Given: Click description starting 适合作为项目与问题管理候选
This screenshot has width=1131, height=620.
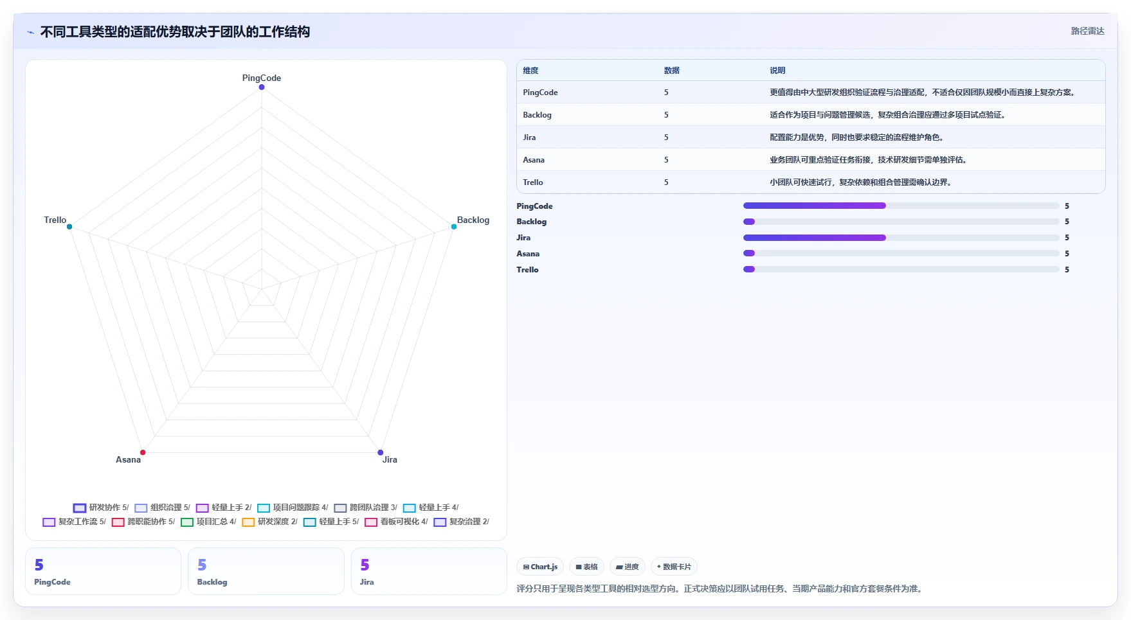Looking at the screenshot, I should (x=888, y=115).
